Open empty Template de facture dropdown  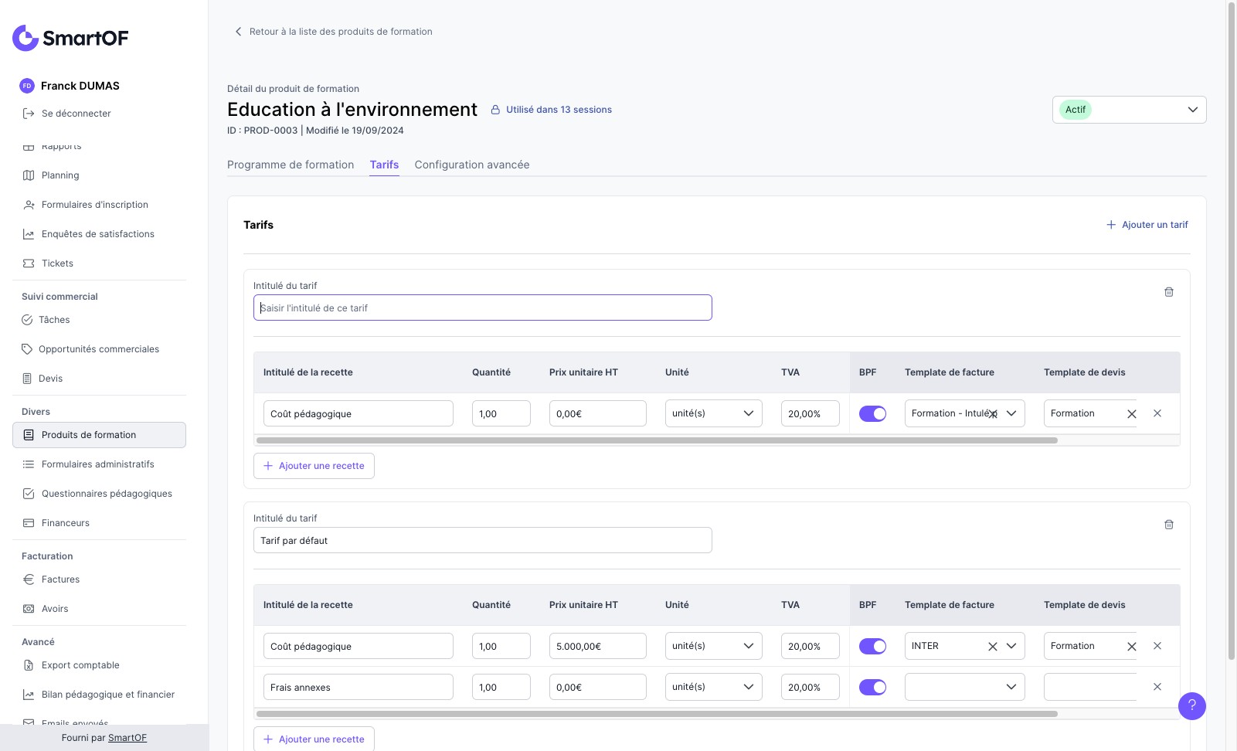click(x=964, y=687)
